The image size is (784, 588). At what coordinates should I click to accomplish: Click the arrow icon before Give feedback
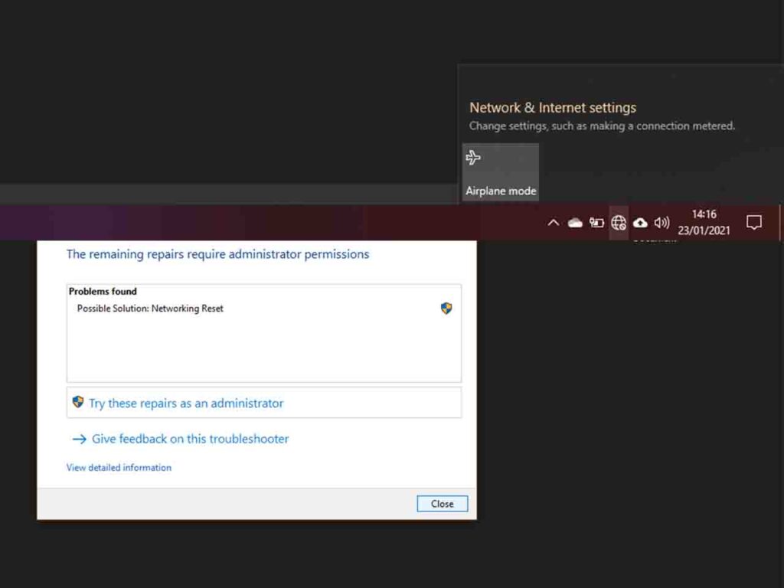[79, 439]
